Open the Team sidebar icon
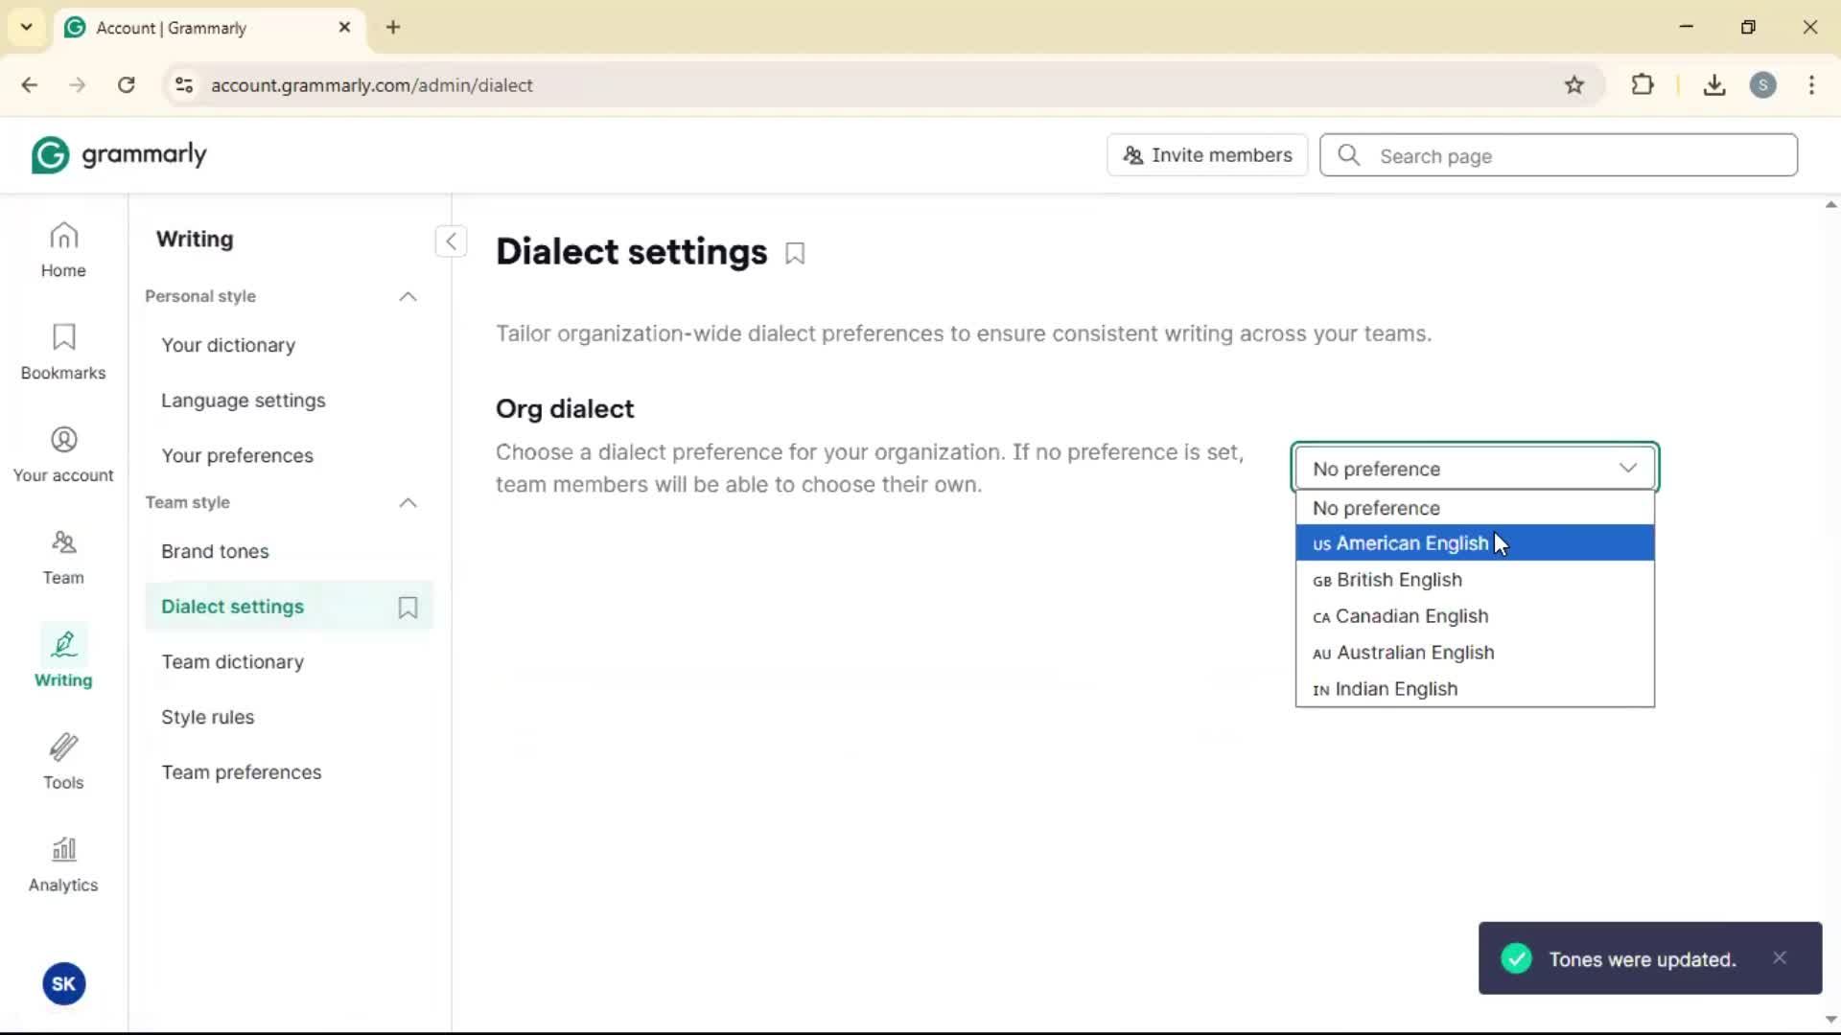The width and height of the screenshot is (1841, 1035). (x=63, y=557)
